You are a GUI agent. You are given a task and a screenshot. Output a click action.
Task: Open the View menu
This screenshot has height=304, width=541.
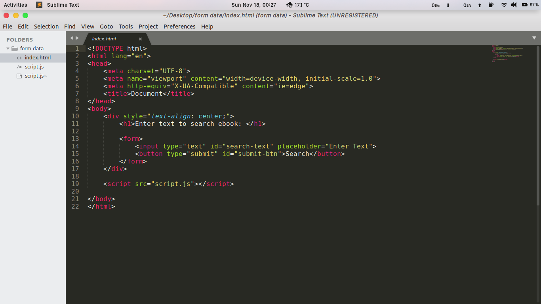point(88,27)
